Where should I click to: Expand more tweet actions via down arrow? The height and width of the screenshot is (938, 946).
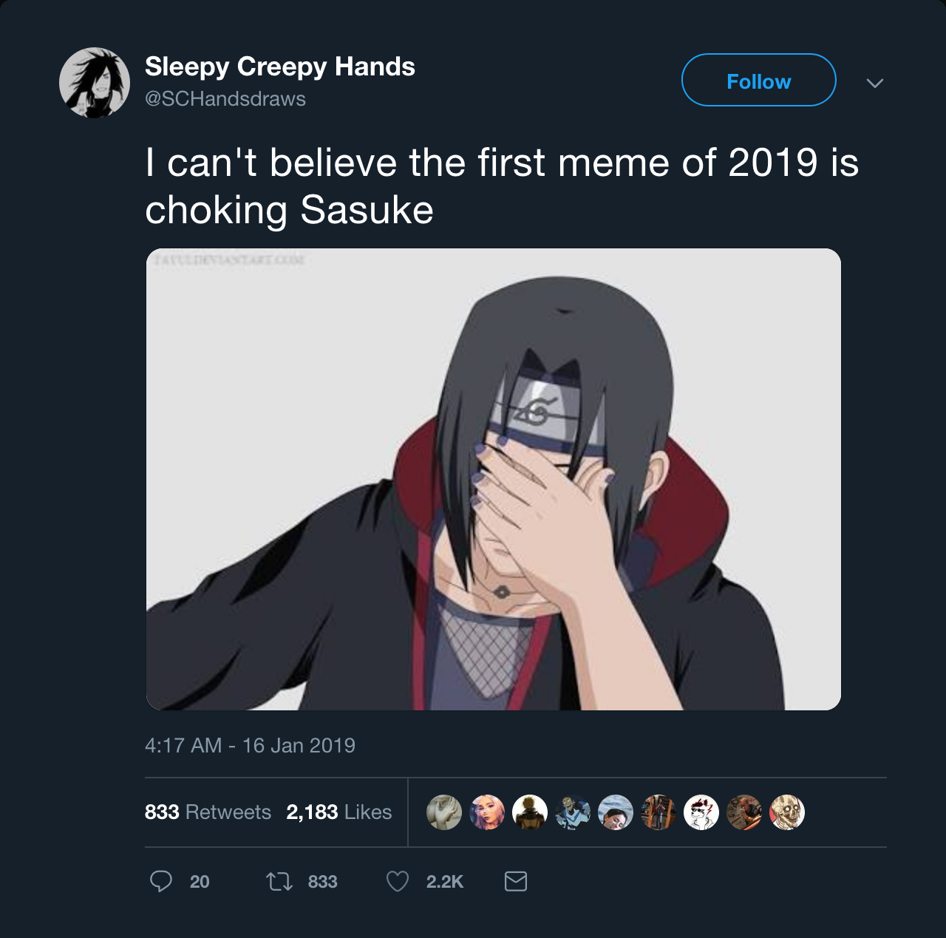[875, 84]
